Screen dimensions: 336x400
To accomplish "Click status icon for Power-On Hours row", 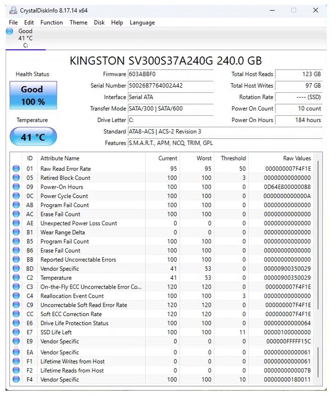I will coord(16,187).
